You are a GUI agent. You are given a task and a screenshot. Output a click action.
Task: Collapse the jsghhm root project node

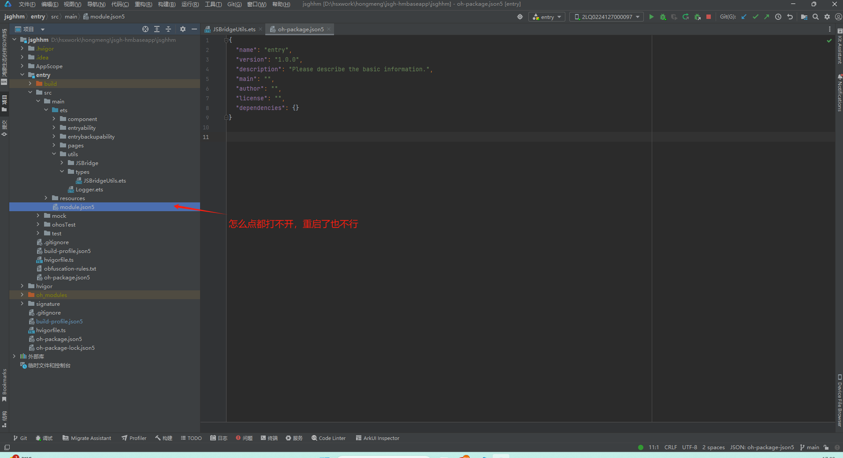pyautogui.click(x=15, y=40)
